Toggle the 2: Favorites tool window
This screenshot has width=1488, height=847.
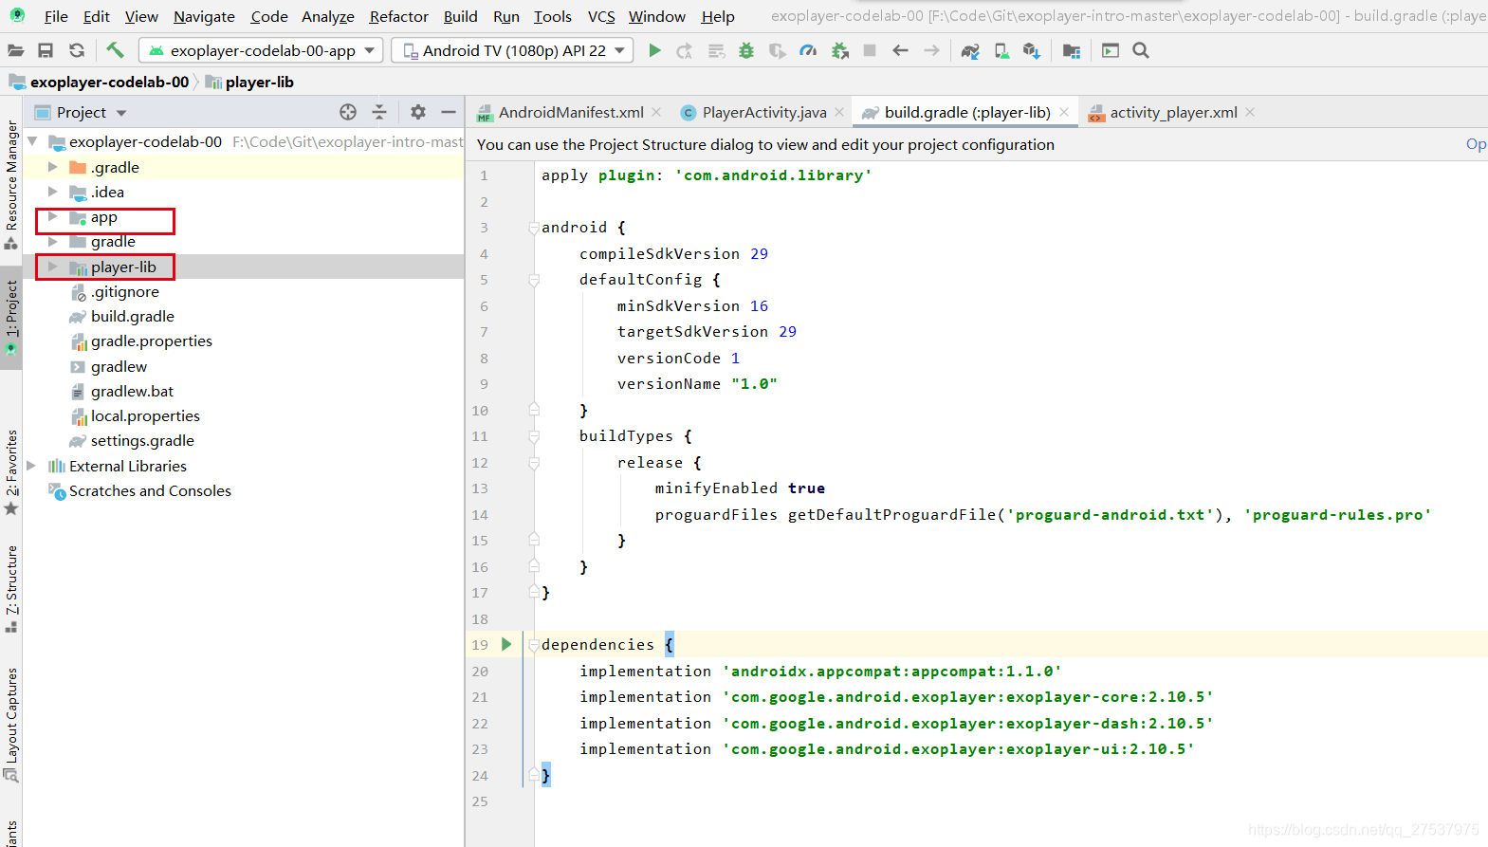(11, 472)
